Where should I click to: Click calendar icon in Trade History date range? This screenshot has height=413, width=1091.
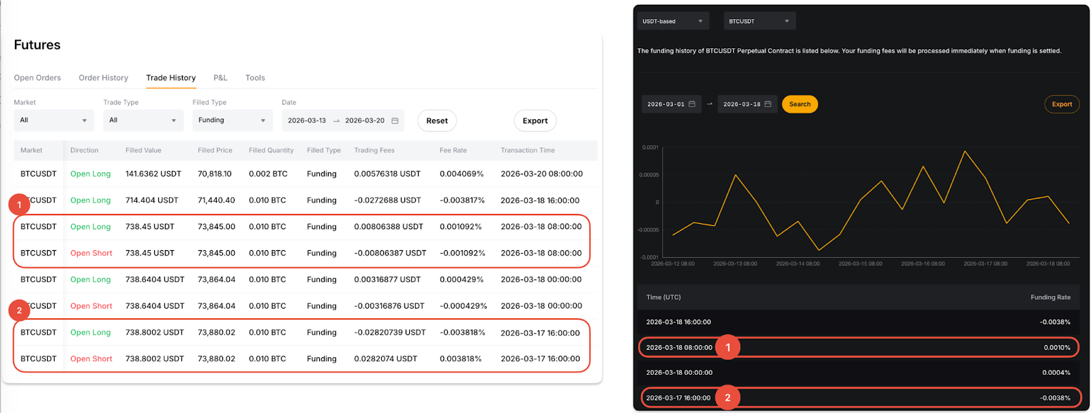pyautogui.click(x=395, y=121)
